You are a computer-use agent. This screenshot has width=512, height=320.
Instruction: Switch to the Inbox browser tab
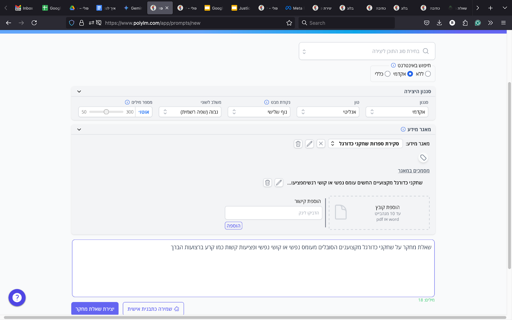24,8
